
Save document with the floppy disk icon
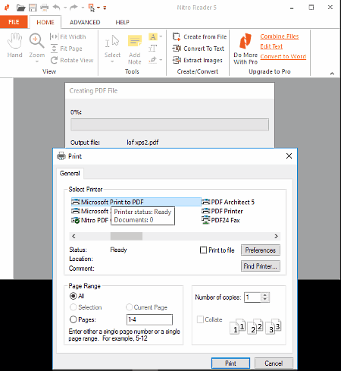coord(33,8)
